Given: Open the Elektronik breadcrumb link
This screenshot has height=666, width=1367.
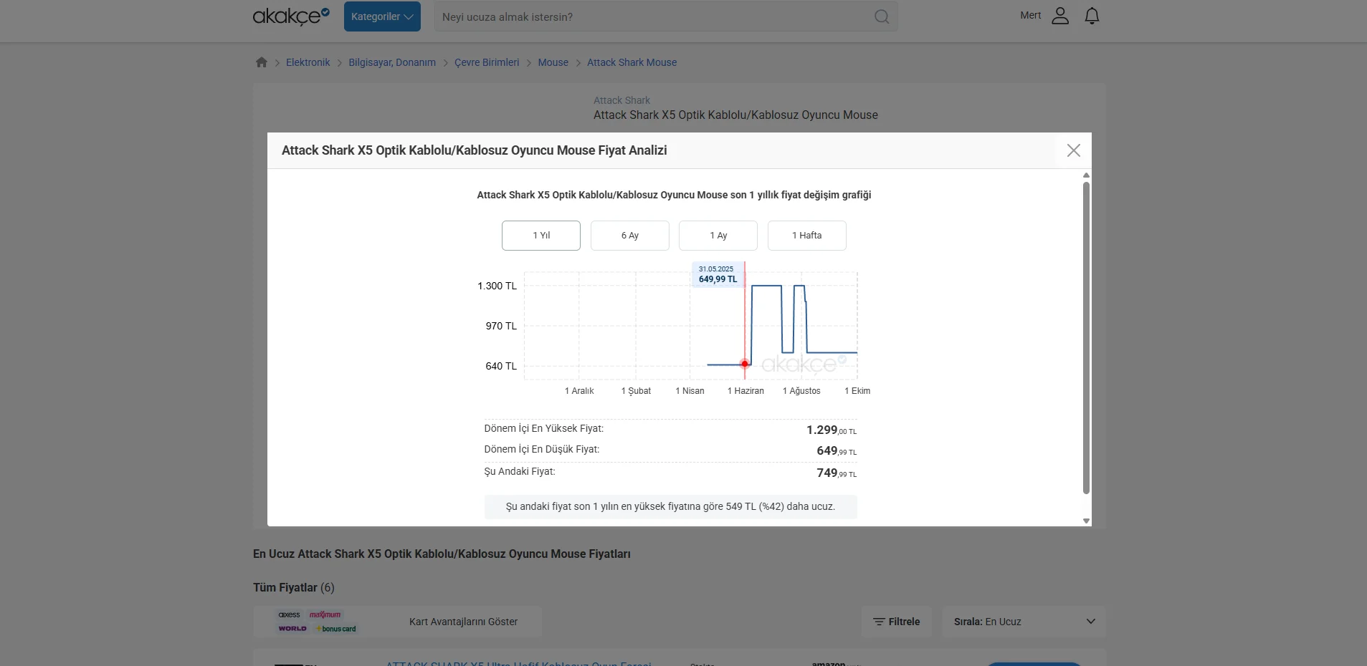Looking at the screenshot, I should pyautogui.click(x=308, y=62).
